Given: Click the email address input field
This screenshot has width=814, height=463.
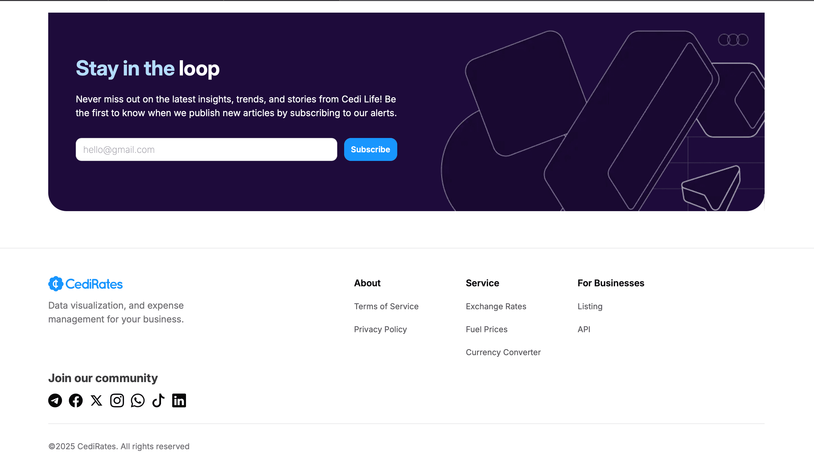Looking at the screenshot, I should [x=206, y=149].
